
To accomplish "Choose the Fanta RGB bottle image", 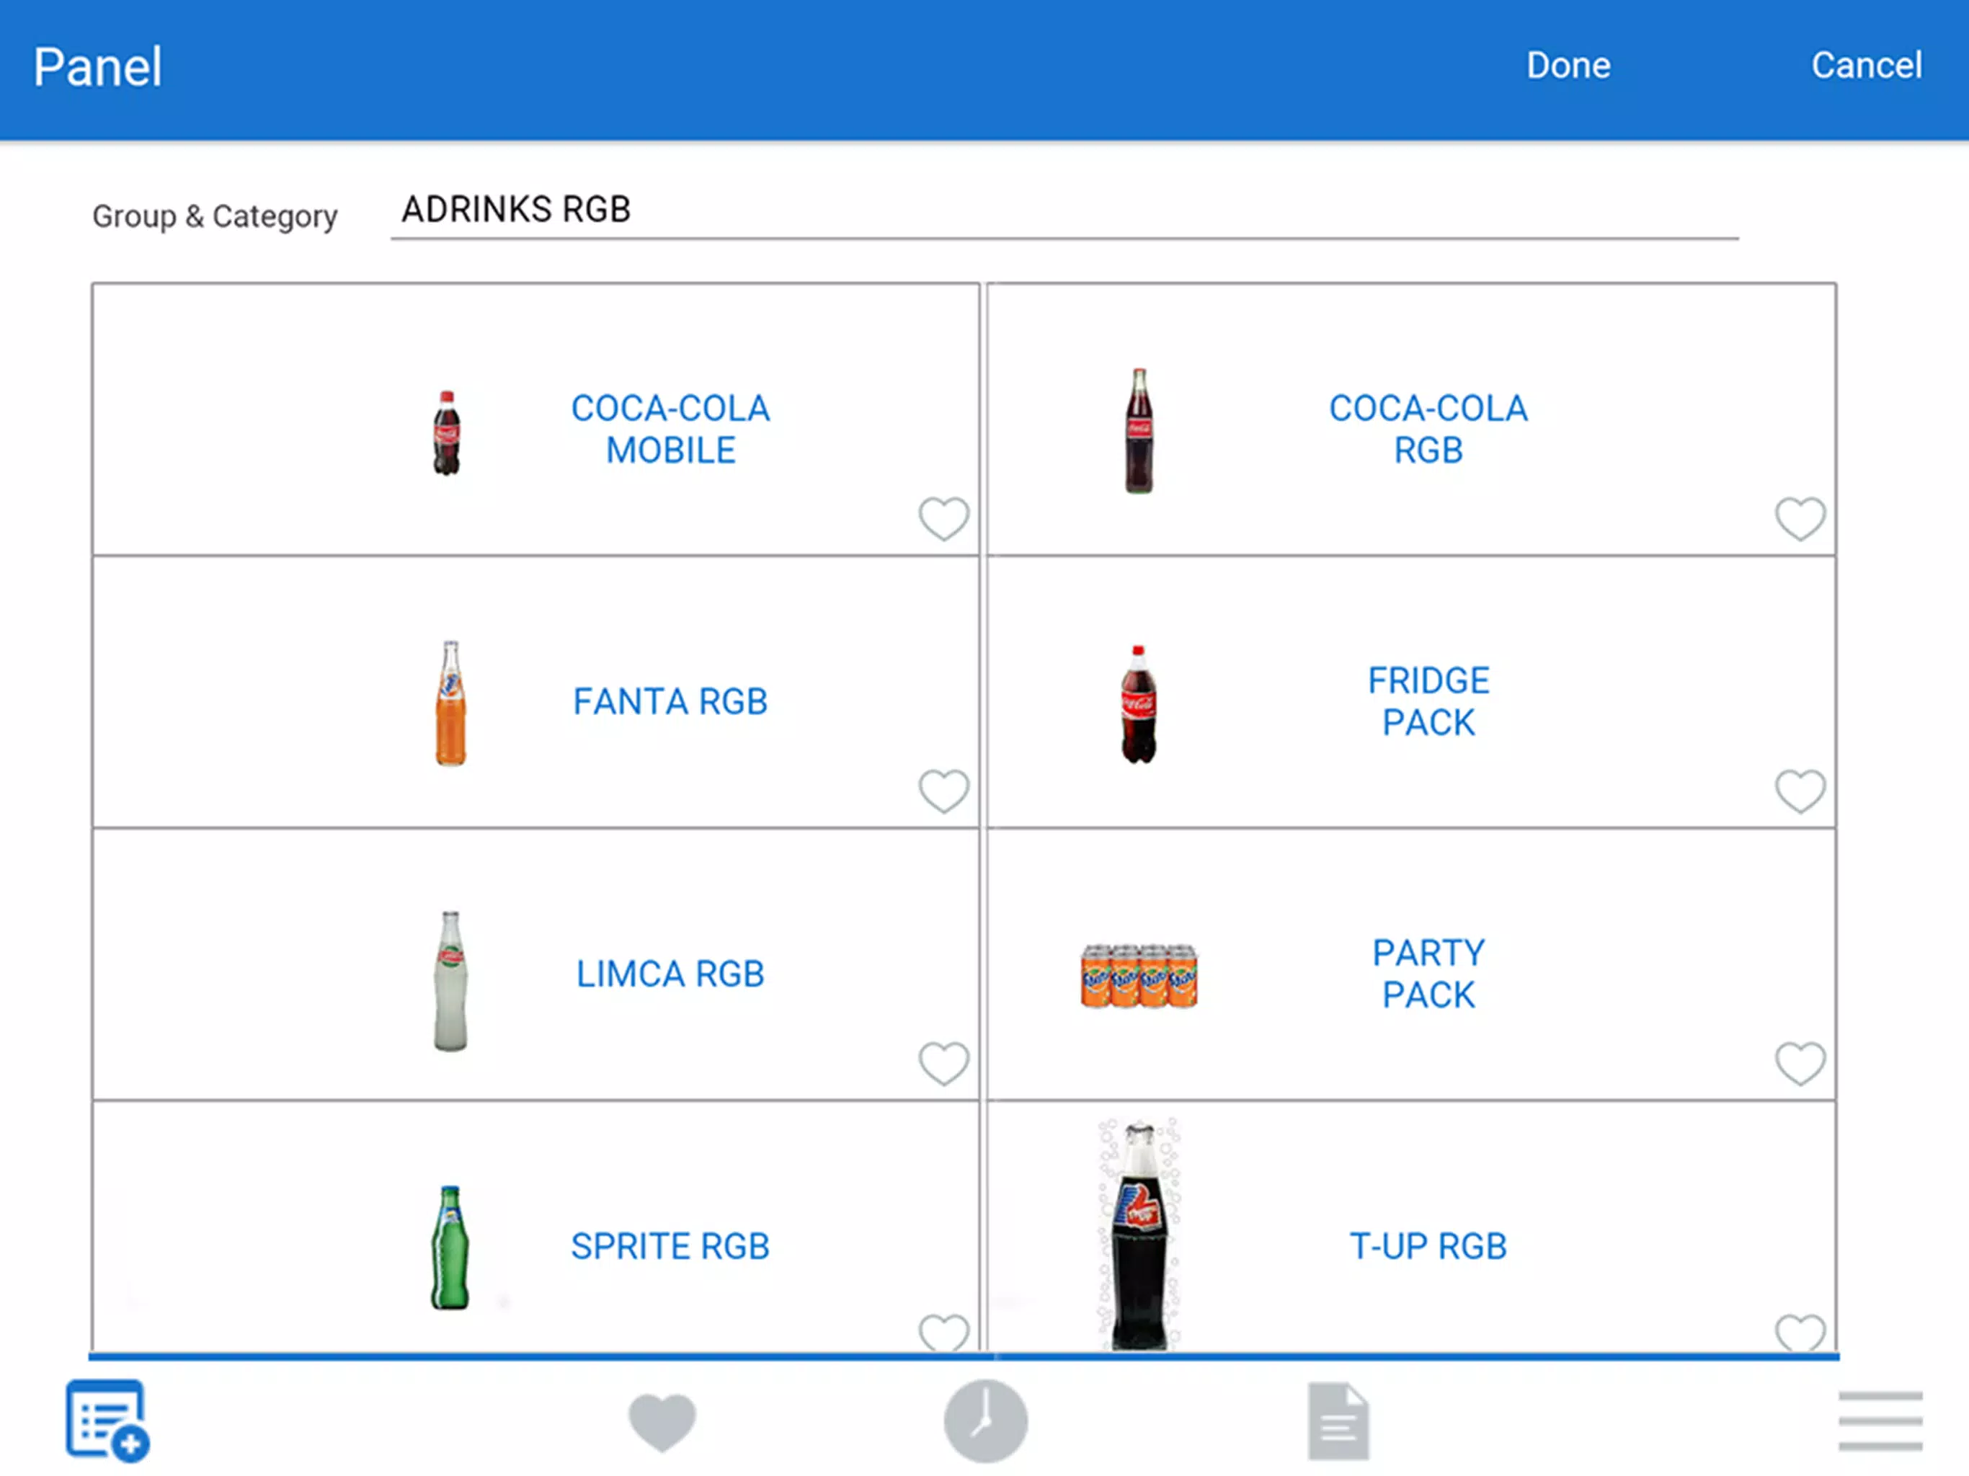I will [450, 703].
